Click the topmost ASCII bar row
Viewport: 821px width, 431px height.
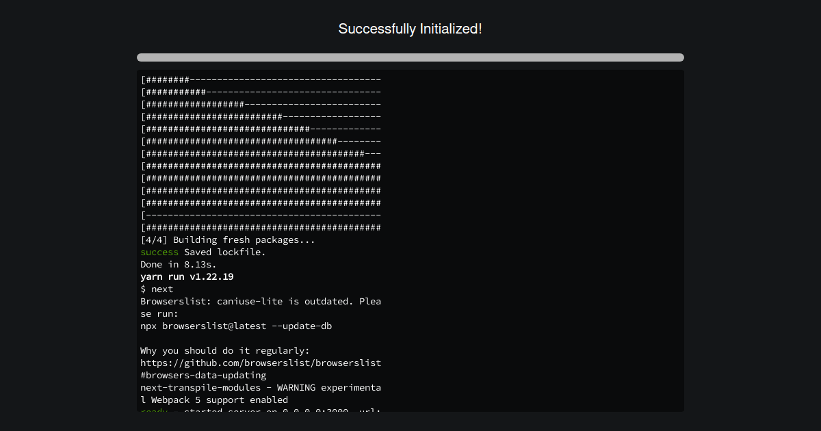pos(260,79)
